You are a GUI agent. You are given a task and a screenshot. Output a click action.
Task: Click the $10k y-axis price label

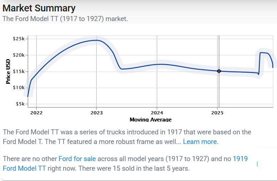point(19,88)
